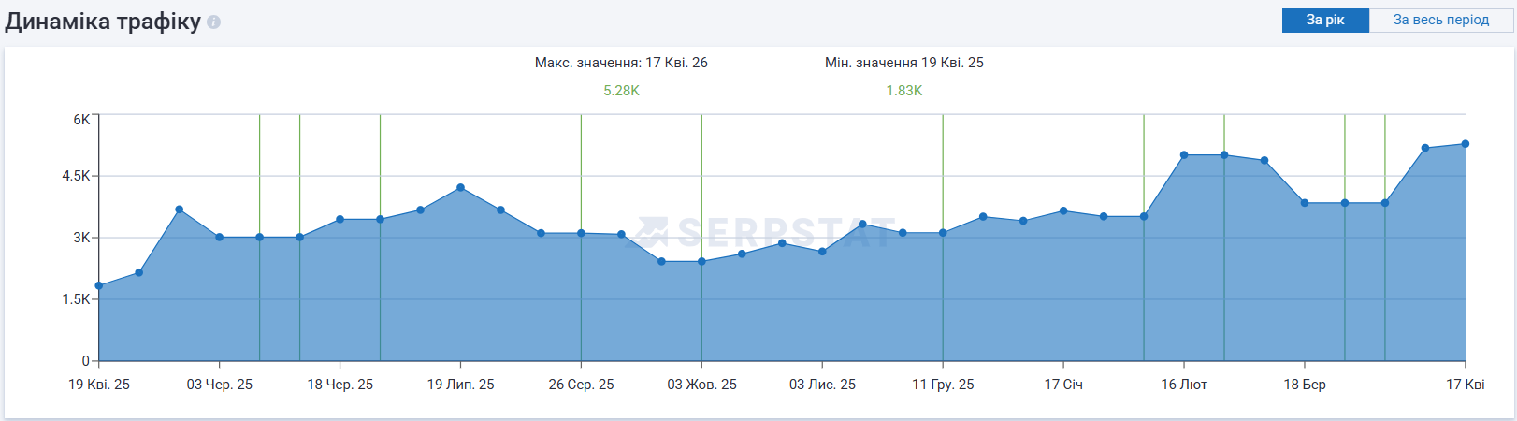Viewport: 1517px width, 421px height.
Task: Select the data point above 17 Січ
Action: (1063, 211)
